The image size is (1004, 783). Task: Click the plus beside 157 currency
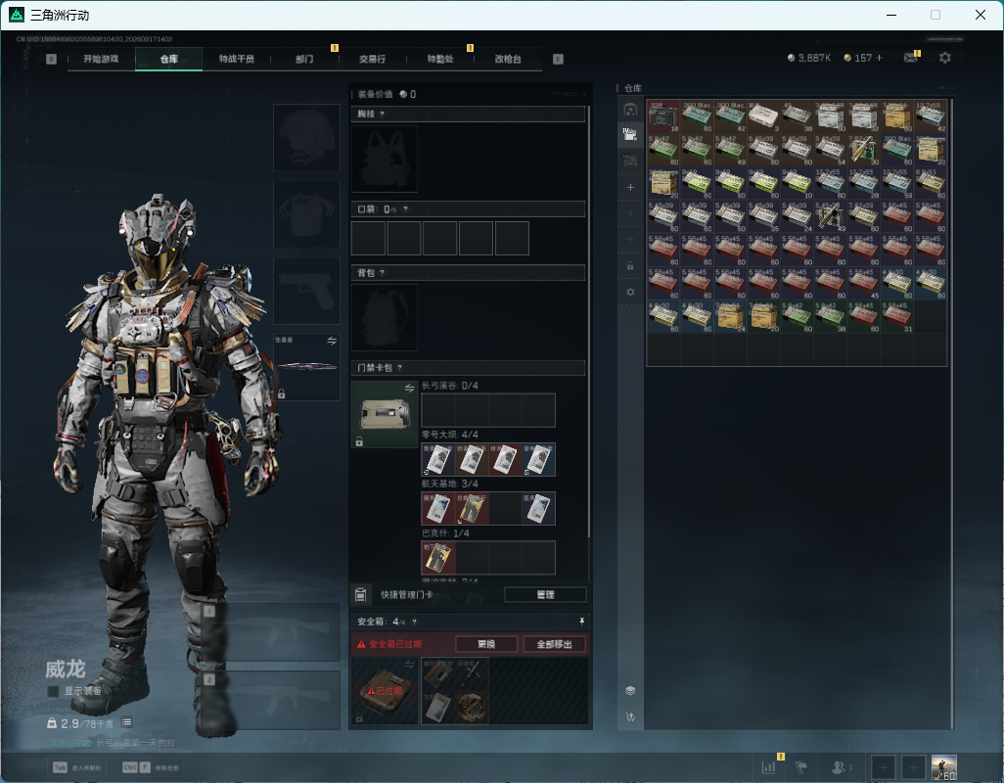pos(879,58)
